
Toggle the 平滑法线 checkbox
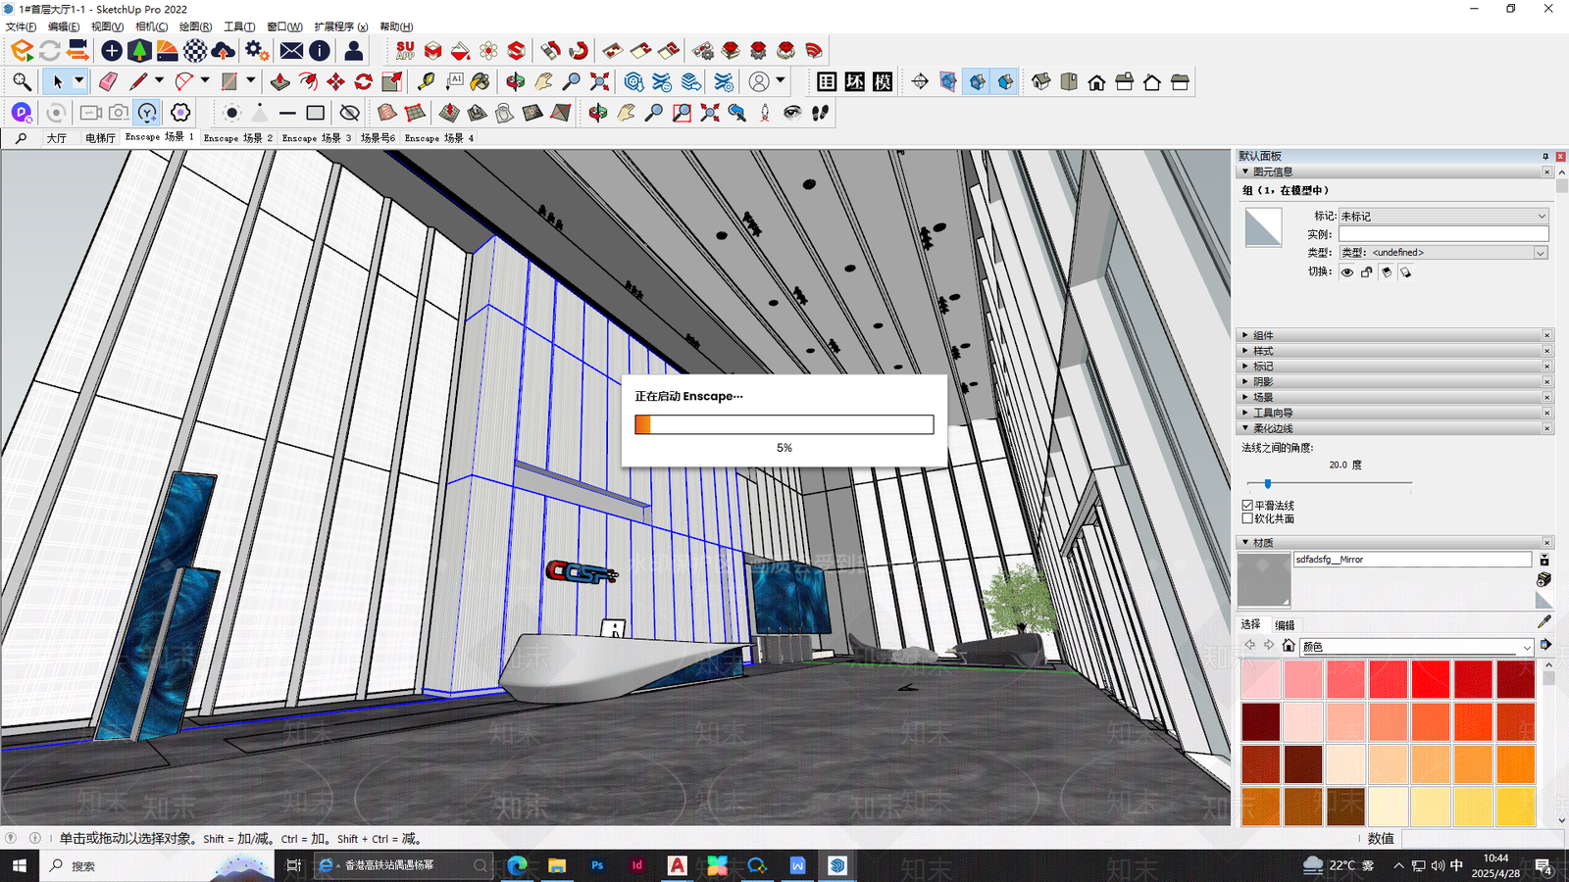[1247, 506]
